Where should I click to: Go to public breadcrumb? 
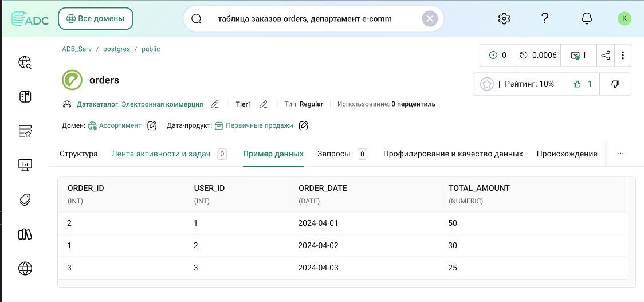click(x=151, y=49)
